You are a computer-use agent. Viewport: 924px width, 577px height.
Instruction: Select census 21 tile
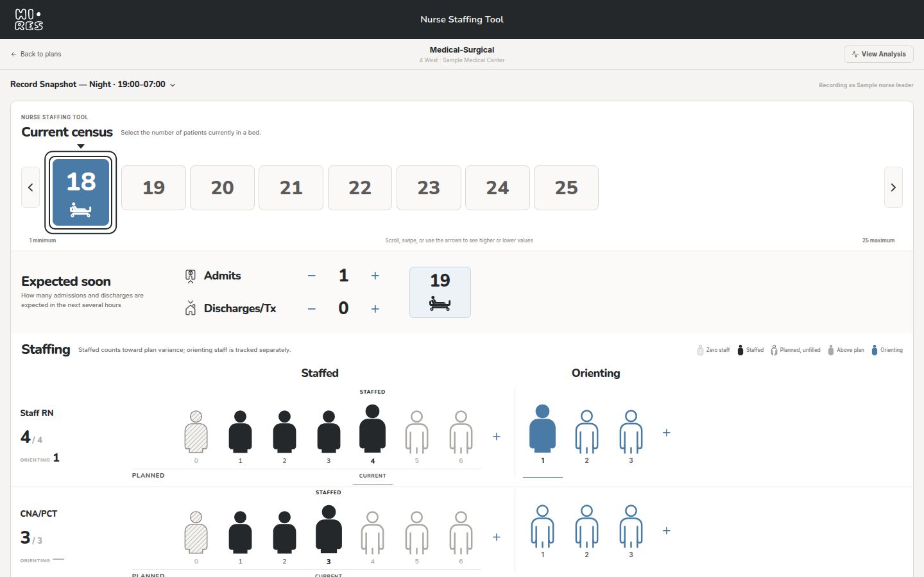click(291, 188)
